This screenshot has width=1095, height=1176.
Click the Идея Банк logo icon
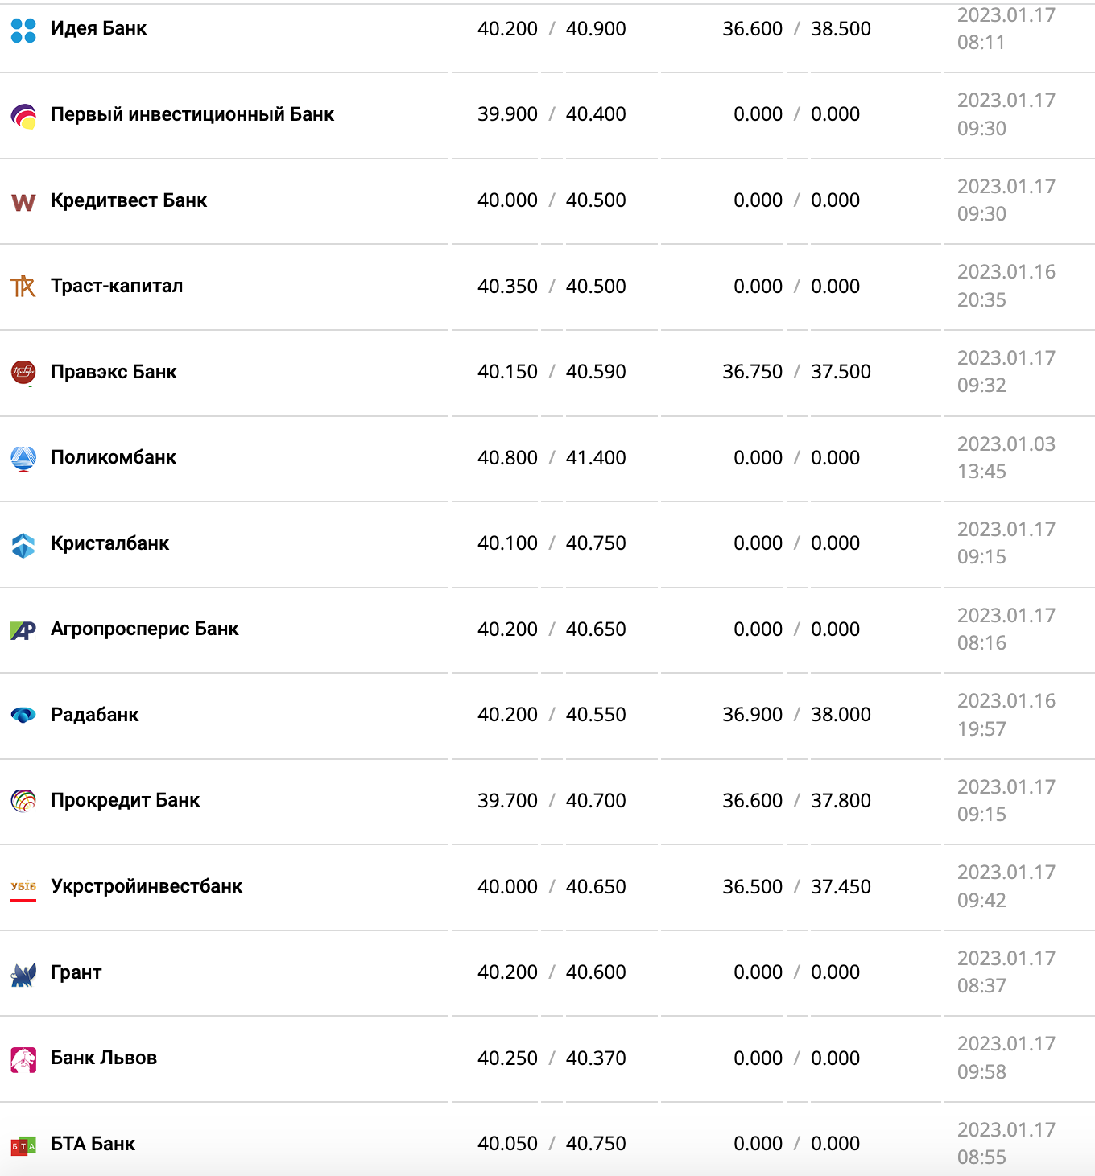[x=23, y=30]
